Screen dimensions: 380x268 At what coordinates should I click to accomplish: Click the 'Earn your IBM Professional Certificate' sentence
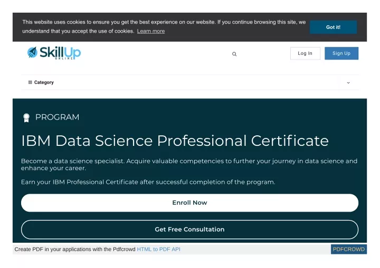[x=148, y=182]
